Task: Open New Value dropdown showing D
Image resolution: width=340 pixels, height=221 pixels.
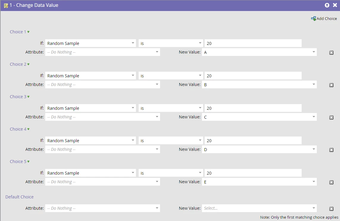Action: coord(259,149)
